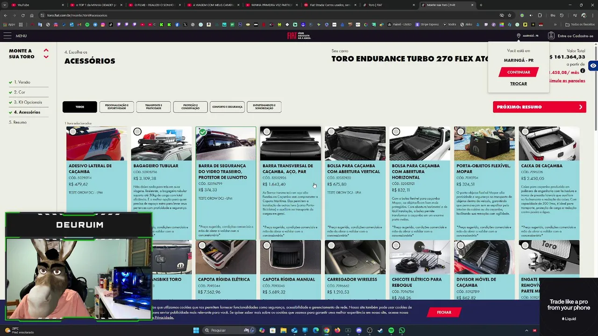This screenshot has height=336, width=598.
Task: Select the TODOS filter tab
Action: pos(80,107)
